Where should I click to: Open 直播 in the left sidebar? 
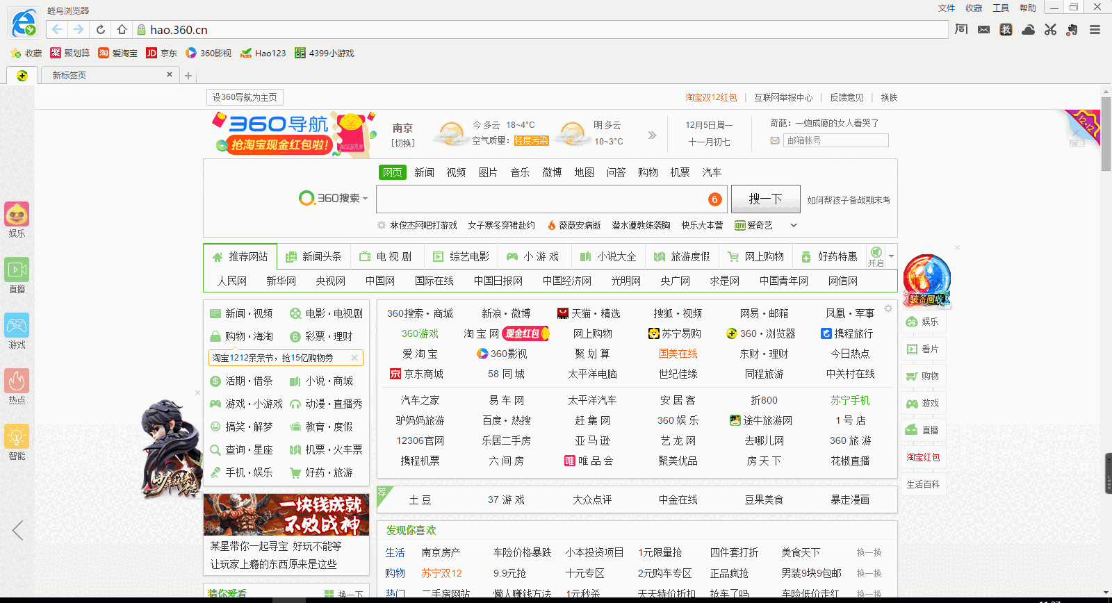point(17,275)
